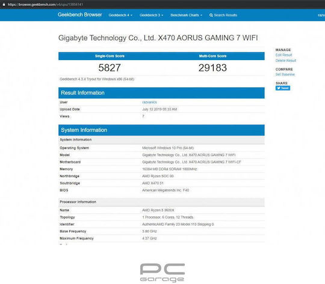Click the Single-Core Score column header
The height and width of the screenshot is (284, 325).
(x=110, y=56)
